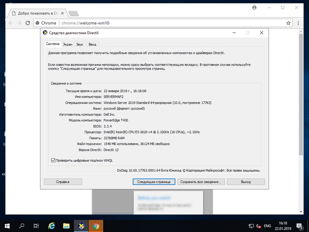
Task: Click the Chrome taskbar icon
Action: 96,226
